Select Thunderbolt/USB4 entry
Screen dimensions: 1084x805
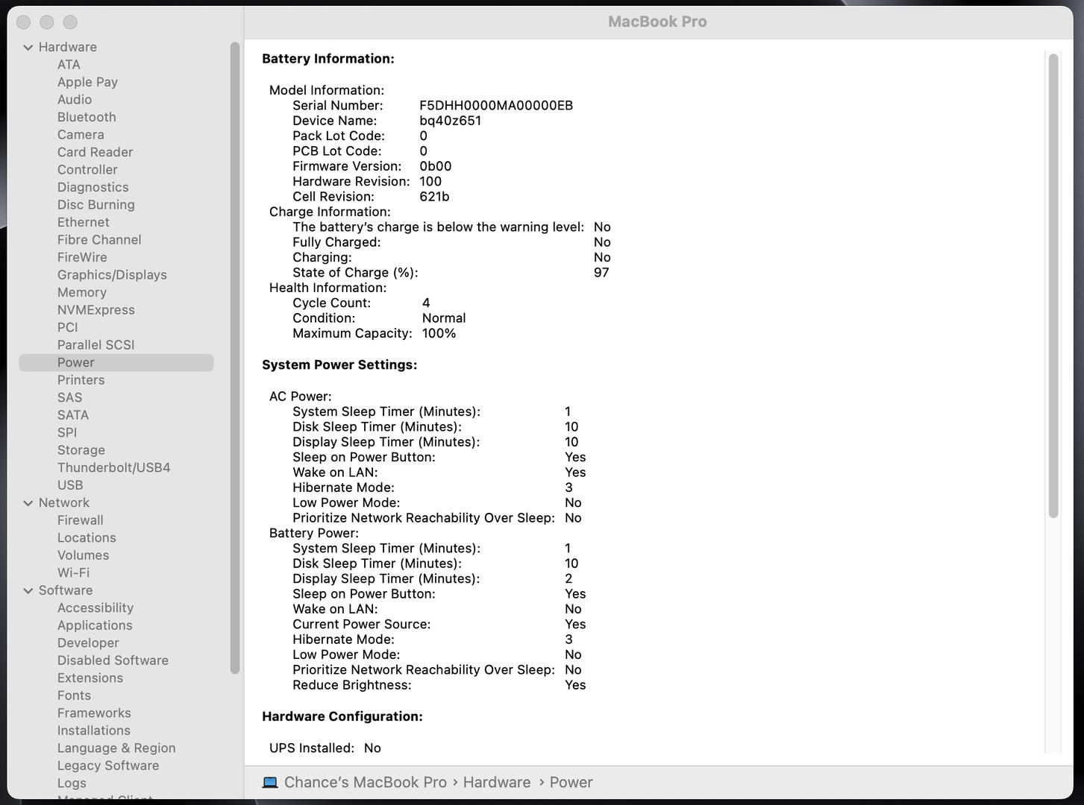[x=113, y=467]
